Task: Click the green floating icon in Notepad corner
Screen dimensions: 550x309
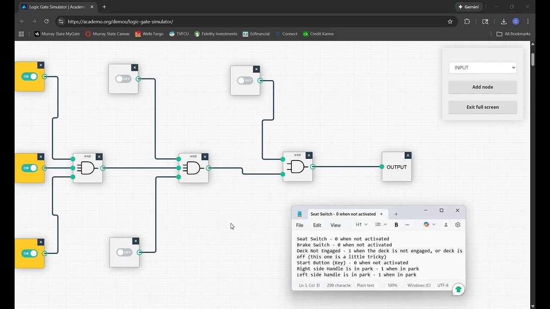Action: tap(458, 289)
